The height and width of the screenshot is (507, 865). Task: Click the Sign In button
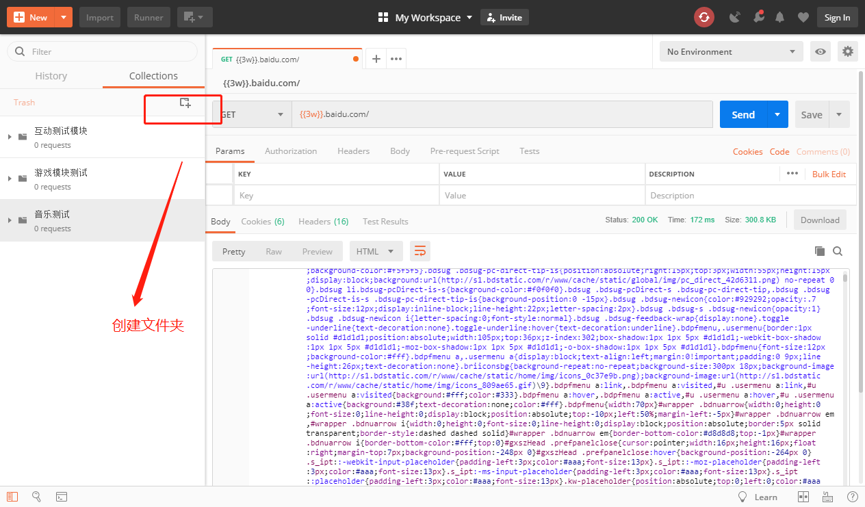point(837,17)
